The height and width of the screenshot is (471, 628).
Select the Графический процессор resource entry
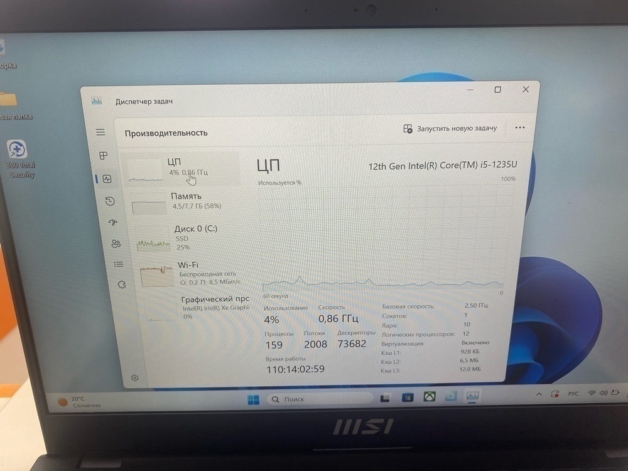click(196, 308)
